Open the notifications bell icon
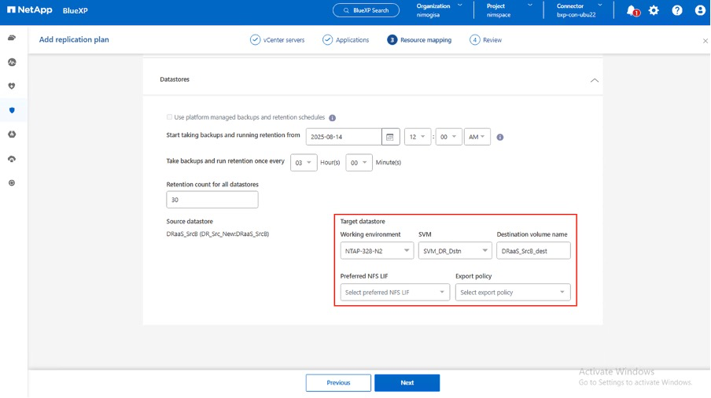The image size is (711, 398). (x=632, y=10)
